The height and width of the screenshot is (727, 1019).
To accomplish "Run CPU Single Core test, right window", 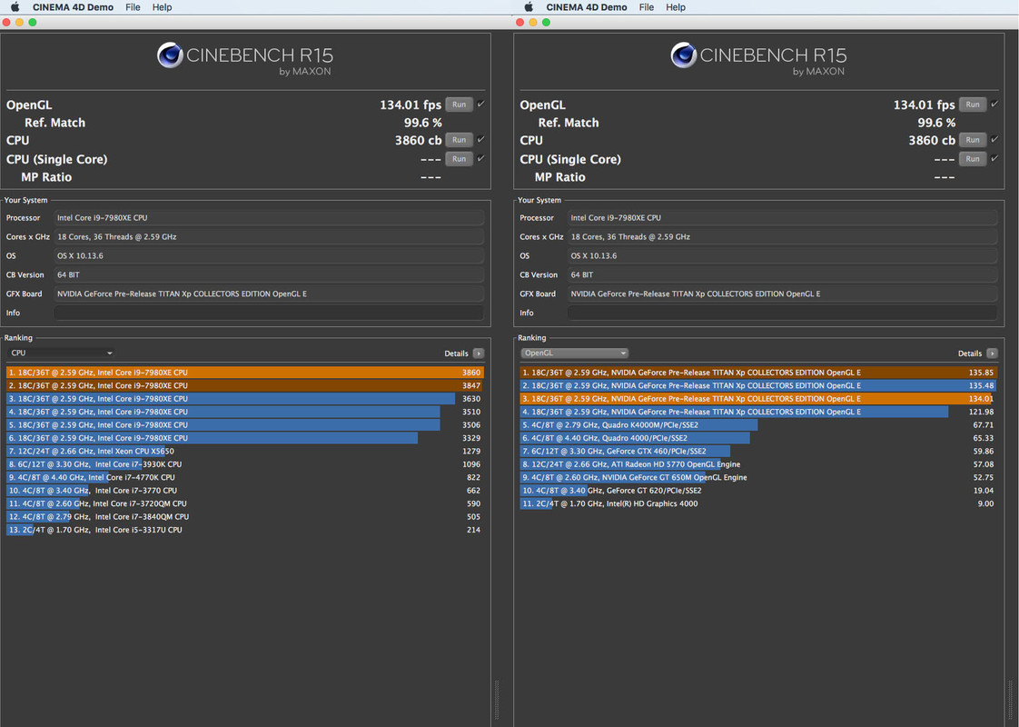I will pos(972,159).
